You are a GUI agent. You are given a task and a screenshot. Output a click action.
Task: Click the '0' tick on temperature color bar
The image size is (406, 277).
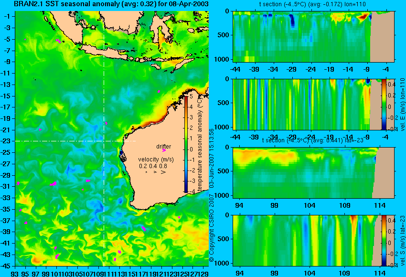click(191, 149)
